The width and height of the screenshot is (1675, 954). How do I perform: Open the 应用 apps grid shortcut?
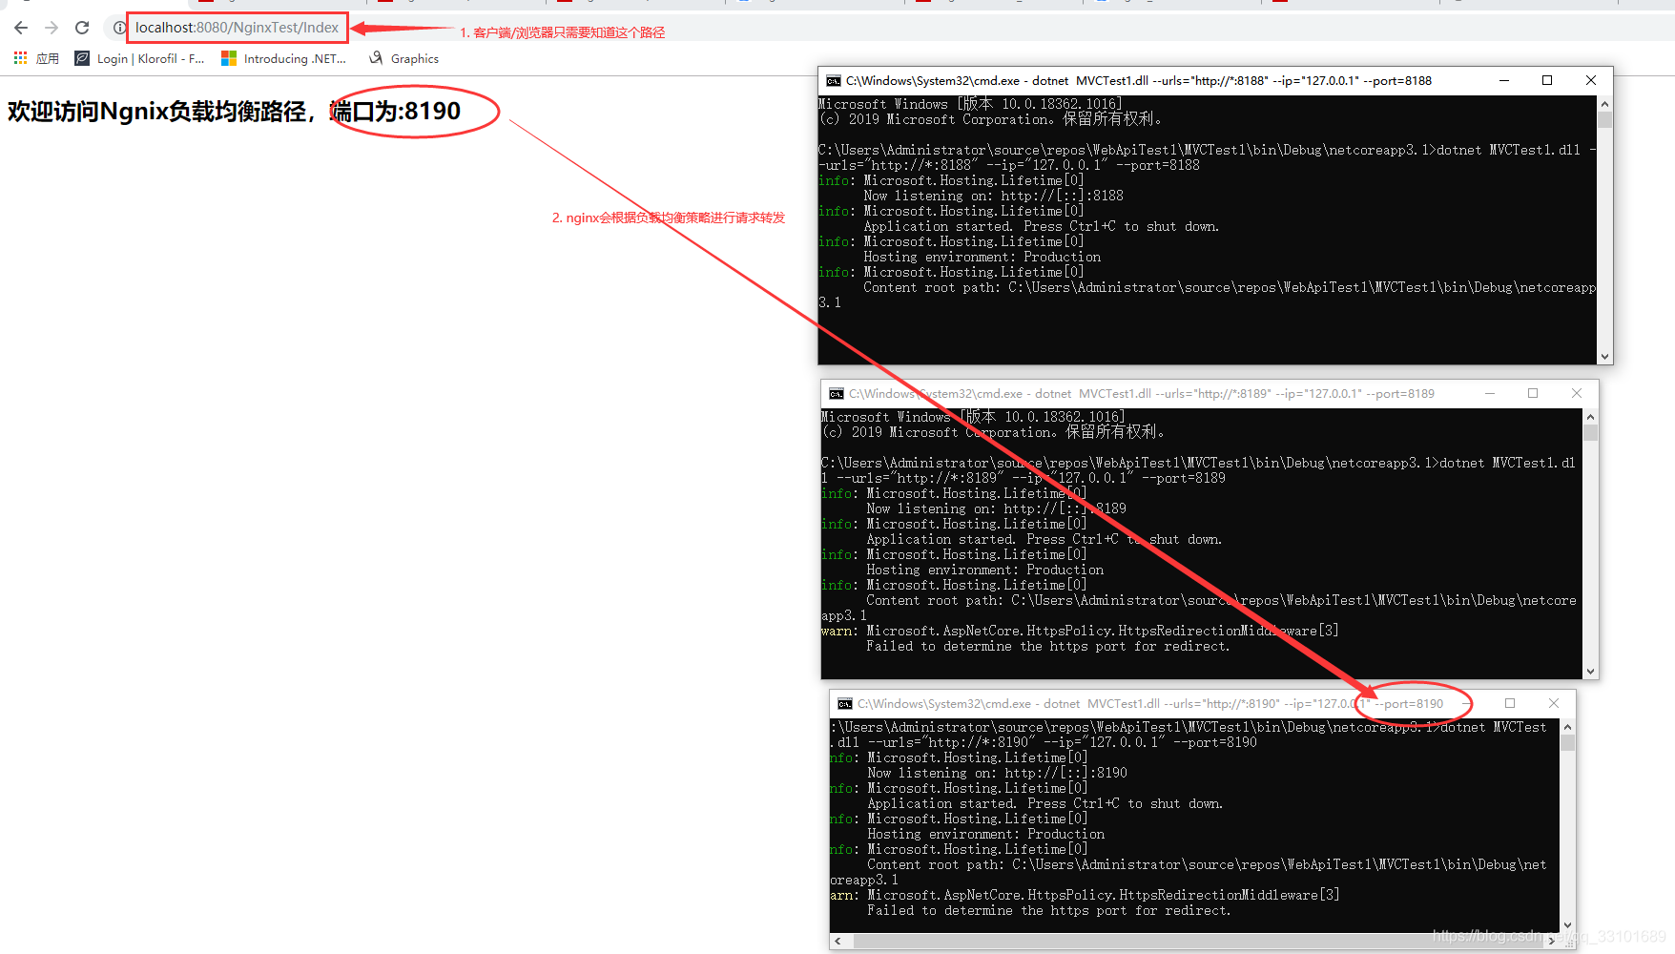click(36, 58)
